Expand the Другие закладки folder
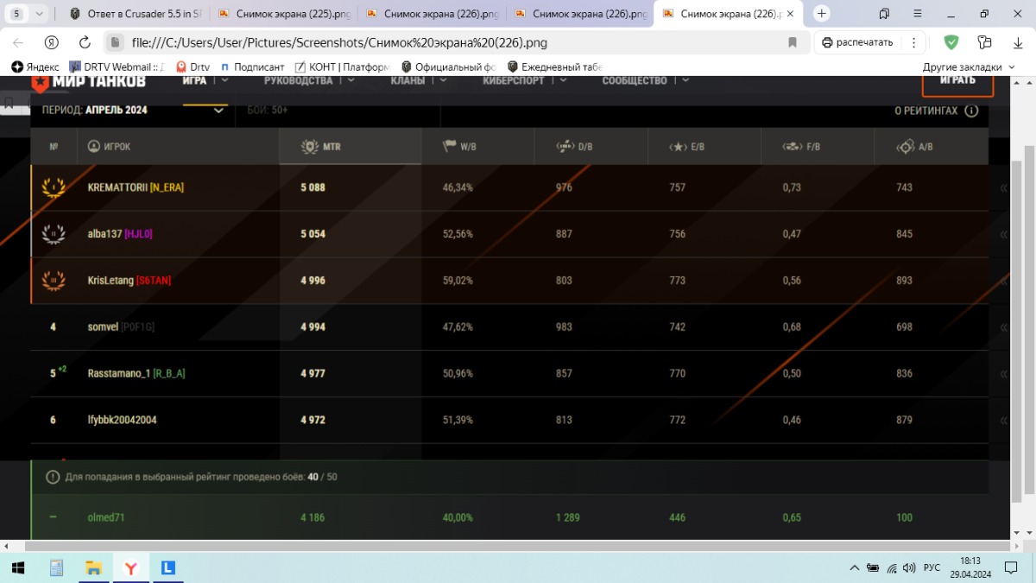 tap(970, 67)
